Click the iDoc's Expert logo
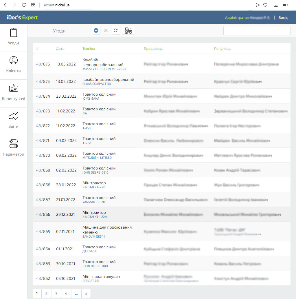Viewport: 296px width, 299px height. (x=22, y=17)
